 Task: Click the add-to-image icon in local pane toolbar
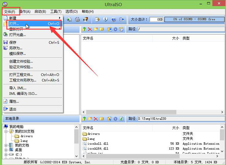(110, 119)
